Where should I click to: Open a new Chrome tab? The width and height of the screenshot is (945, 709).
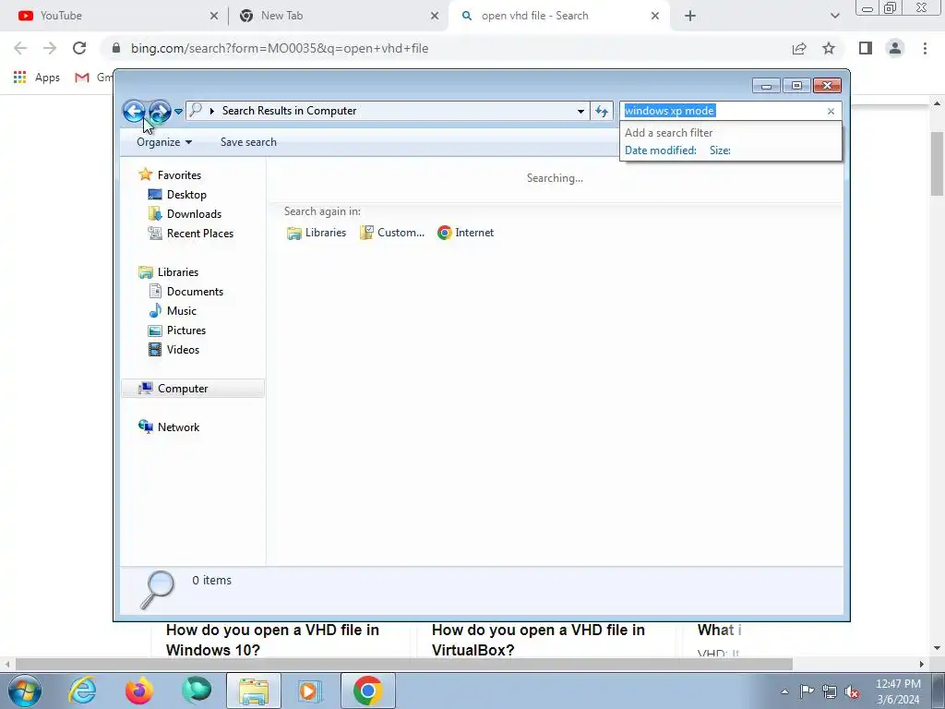pos(690,17)
